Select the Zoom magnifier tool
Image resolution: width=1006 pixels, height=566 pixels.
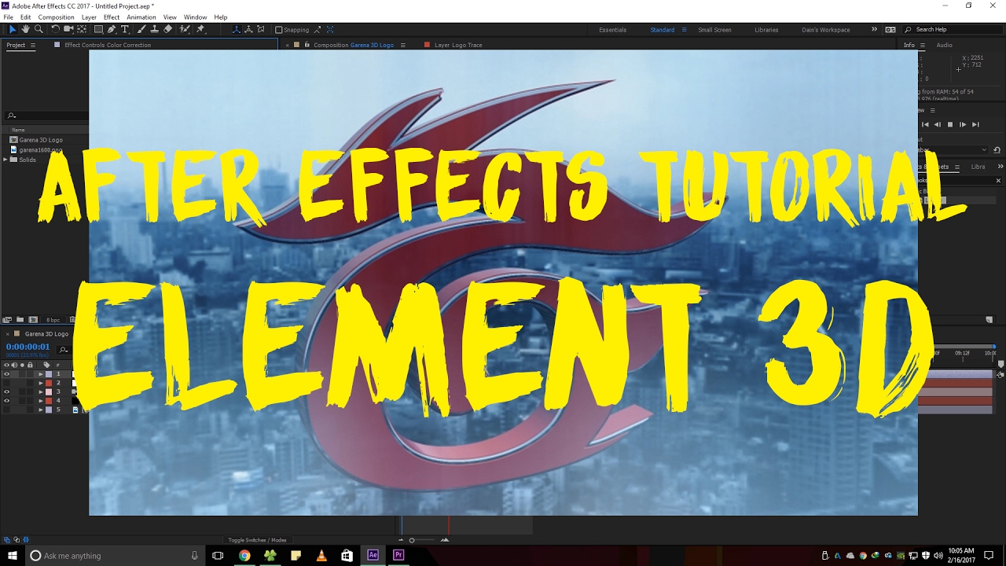coord(39,29)
